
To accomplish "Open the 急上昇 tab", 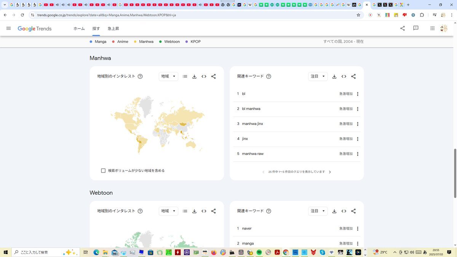I will 113,29.
